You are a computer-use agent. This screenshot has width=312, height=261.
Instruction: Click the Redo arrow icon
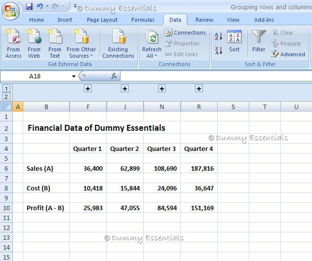55,6
